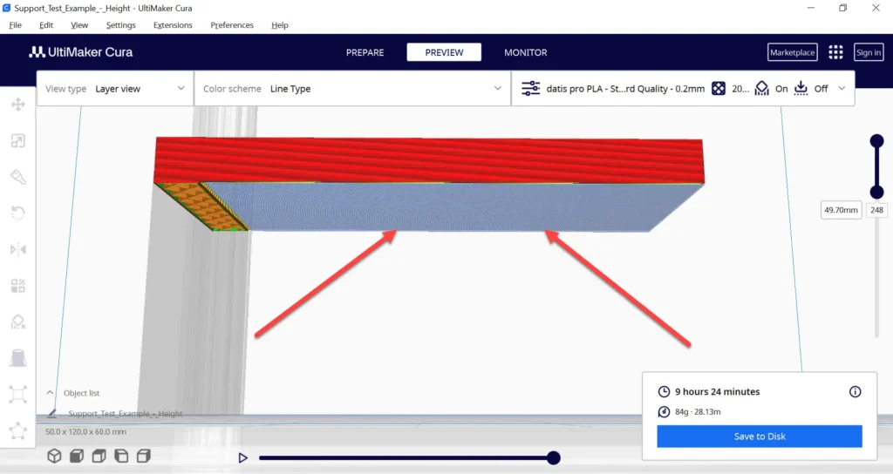Collapse the Object list panel
893x474 pixels.
(50, 393)
